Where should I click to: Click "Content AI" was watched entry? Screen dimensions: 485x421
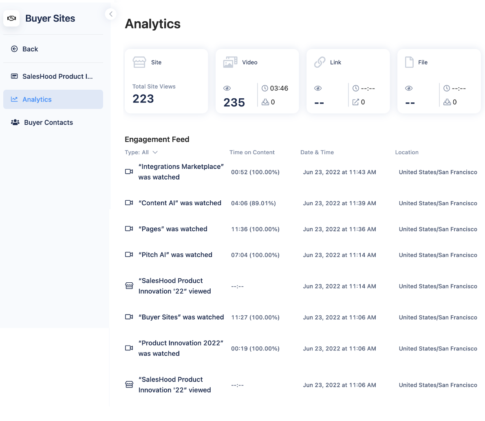[x=180, y=203]
